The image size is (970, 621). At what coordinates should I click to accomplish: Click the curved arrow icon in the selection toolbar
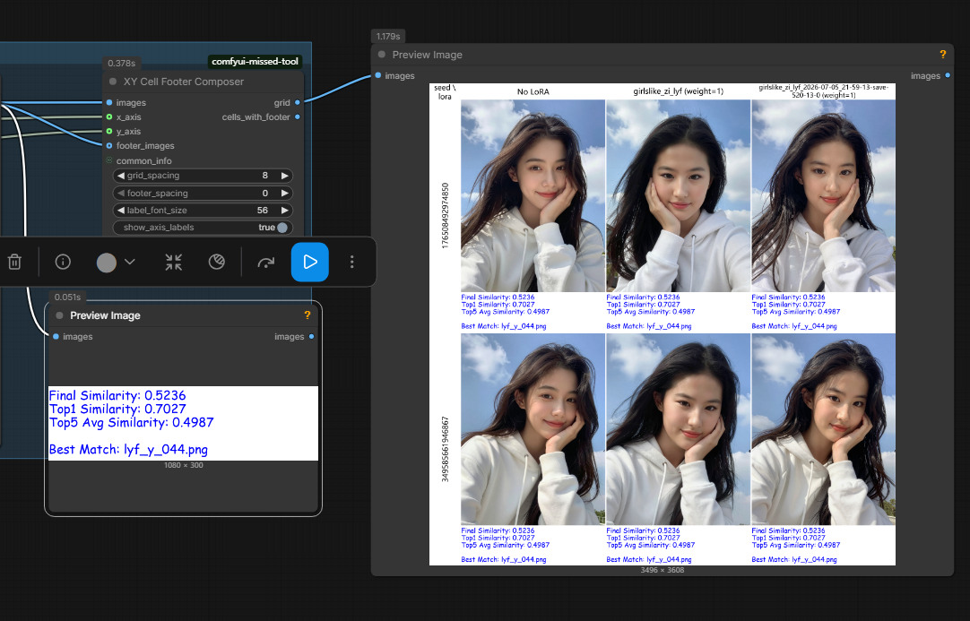click(266, 263)
